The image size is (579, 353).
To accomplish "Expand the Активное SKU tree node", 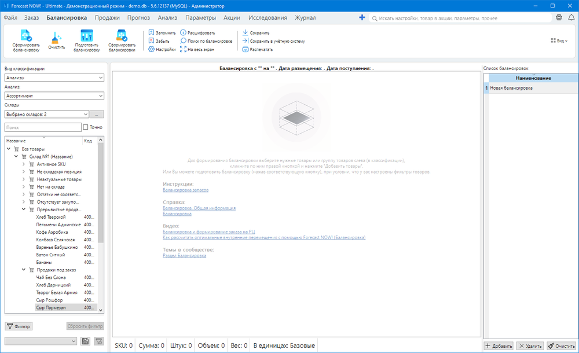I will [x=24, y=164].
